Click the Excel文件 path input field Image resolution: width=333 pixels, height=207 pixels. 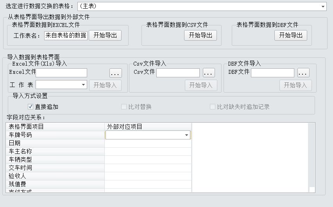pyautogui.click(x=61, y=73)
